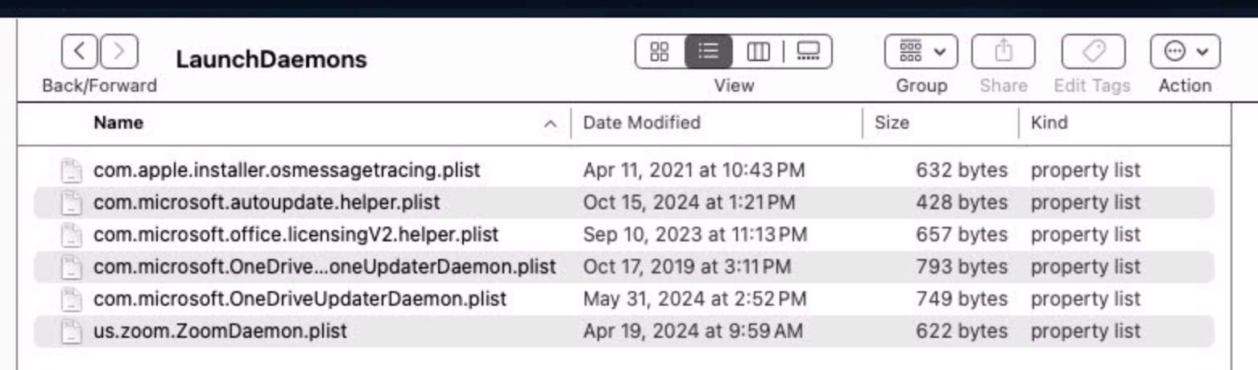The height and width of the screenshot is (370, 1258).
Task: Select com.microsoft.office.licensingV2.helper.plist file icon
Action: click(x=72, y=235)
